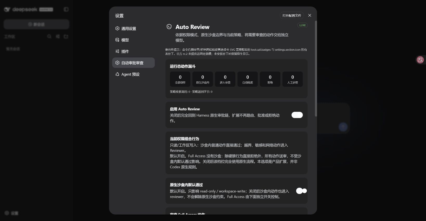The image size is (426, 221).
Task: Open the 插件 settings section
Action: (133, 51)
